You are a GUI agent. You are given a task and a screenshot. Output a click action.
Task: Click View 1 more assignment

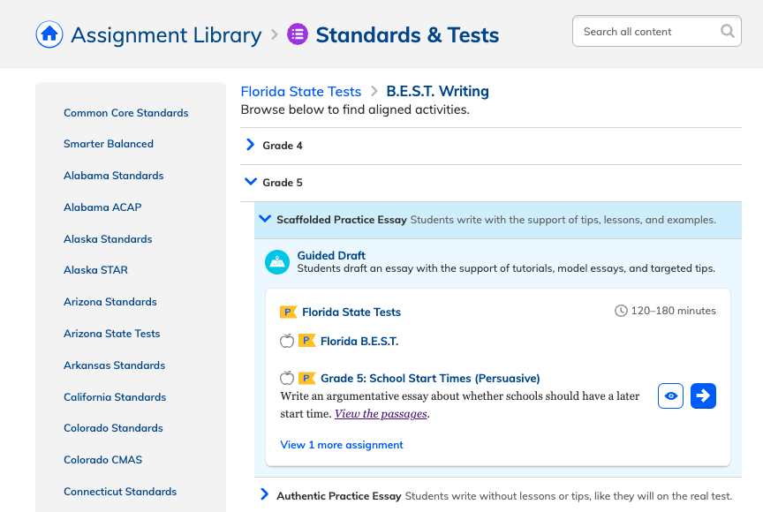point(342,445)
